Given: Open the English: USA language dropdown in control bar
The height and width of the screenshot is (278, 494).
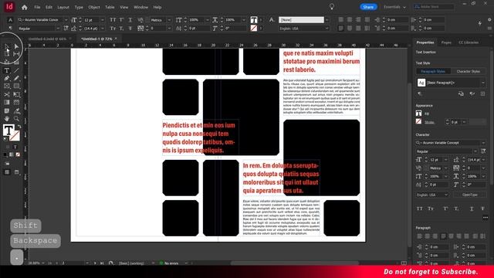Looking at the screenshot, I should click(327, 29).
